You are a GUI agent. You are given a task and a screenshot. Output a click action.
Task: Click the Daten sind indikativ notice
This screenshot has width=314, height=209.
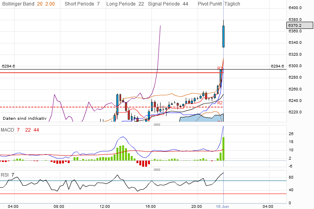(24, 119)
